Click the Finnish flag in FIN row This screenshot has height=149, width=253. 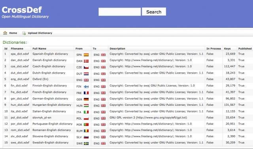click(86, 86)
